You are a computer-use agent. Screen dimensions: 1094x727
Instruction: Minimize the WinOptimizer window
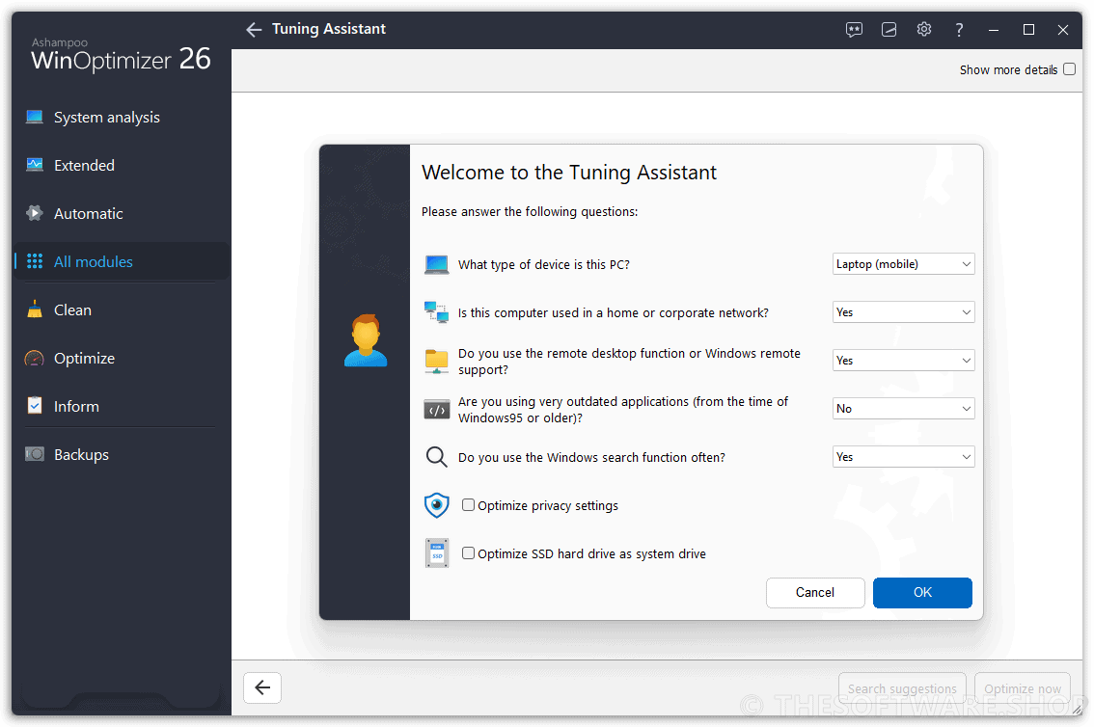(x=994, y=29)
